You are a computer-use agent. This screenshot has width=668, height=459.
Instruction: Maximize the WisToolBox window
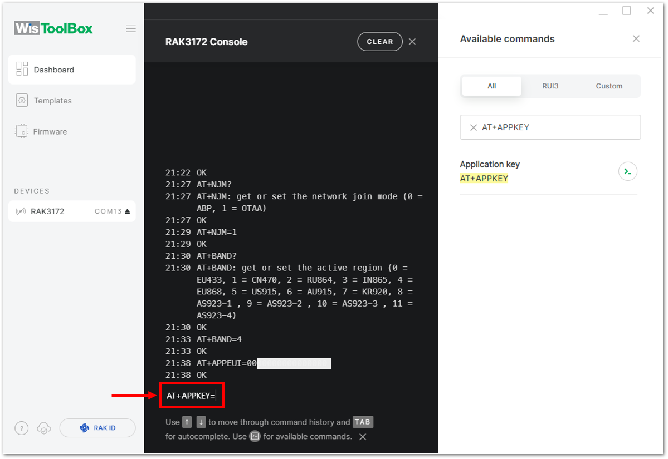point(627,11)
